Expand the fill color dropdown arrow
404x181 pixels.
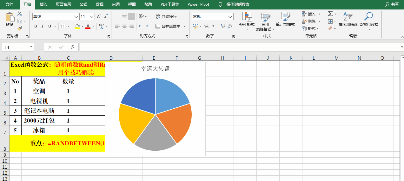coord(82,26)
